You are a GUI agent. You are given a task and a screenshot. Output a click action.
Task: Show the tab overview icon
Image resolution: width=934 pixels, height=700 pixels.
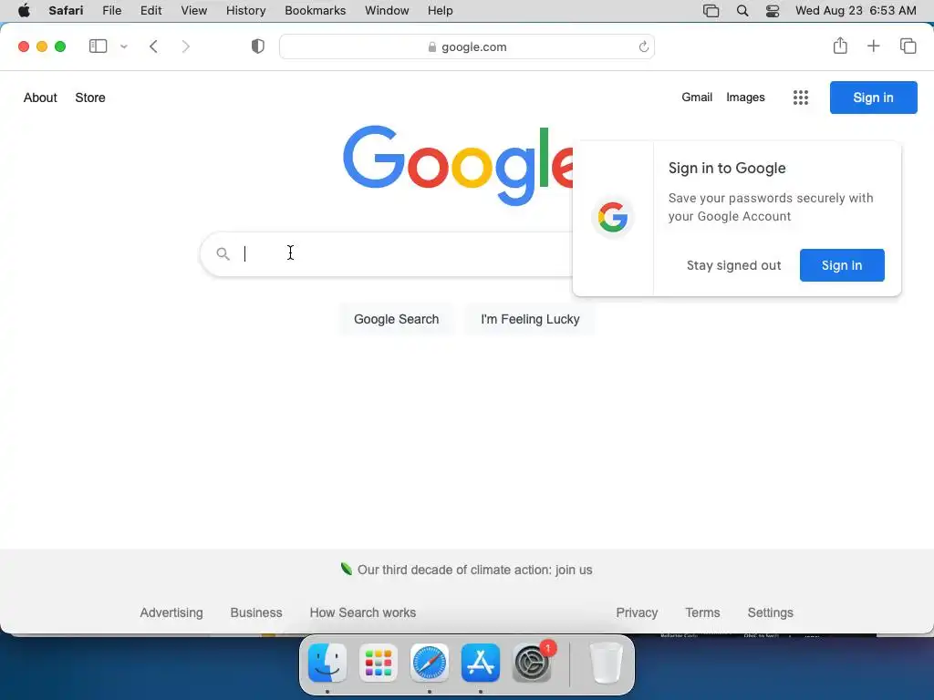pyautogui.click(x=908, y=46)
